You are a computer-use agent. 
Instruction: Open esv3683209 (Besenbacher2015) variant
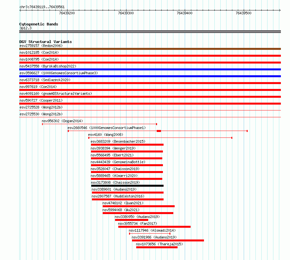click(118, 141)
